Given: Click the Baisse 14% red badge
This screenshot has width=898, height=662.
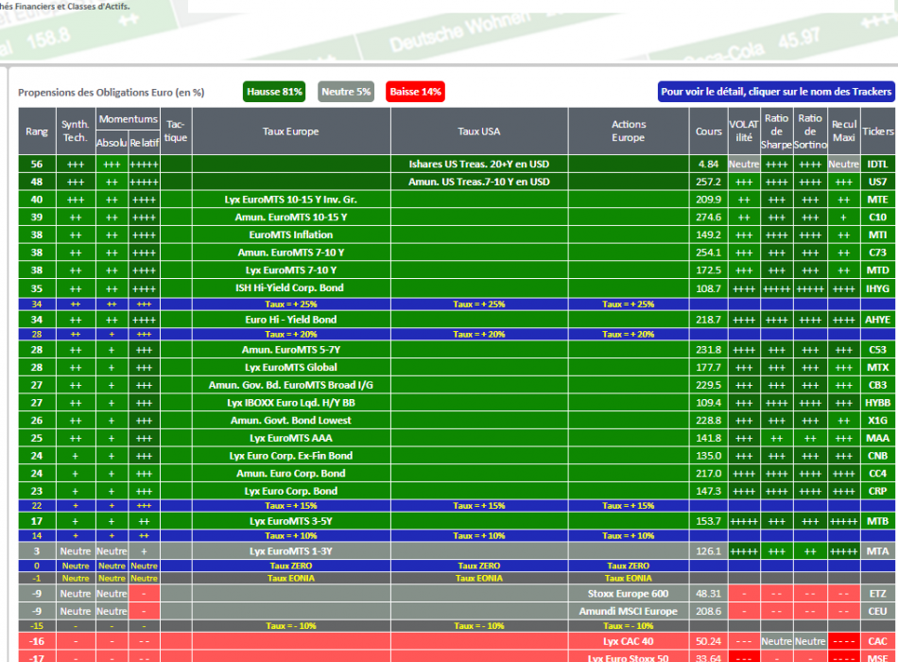Looking at the screenshot, I should tap(415, 92).
